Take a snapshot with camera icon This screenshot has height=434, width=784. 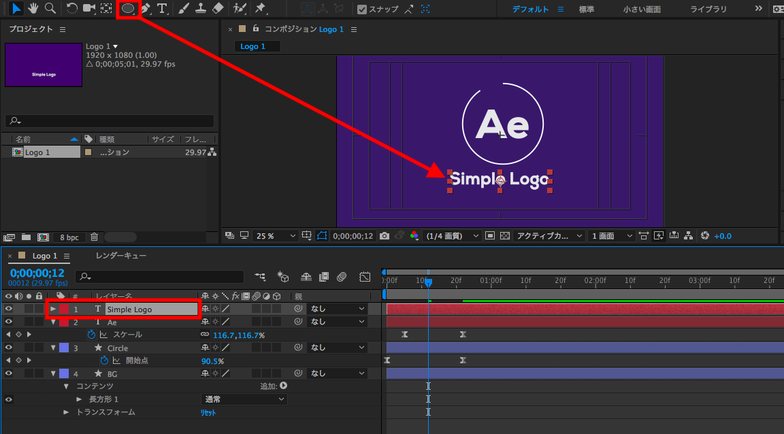coord(385,236)
